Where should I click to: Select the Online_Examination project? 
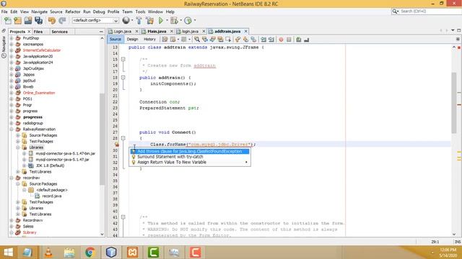39,93
